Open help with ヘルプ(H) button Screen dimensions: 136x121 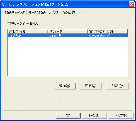coord(121,115)
